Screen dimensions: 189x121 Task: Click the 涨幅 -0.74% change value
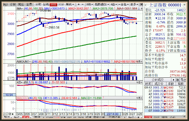coord(161,22)
